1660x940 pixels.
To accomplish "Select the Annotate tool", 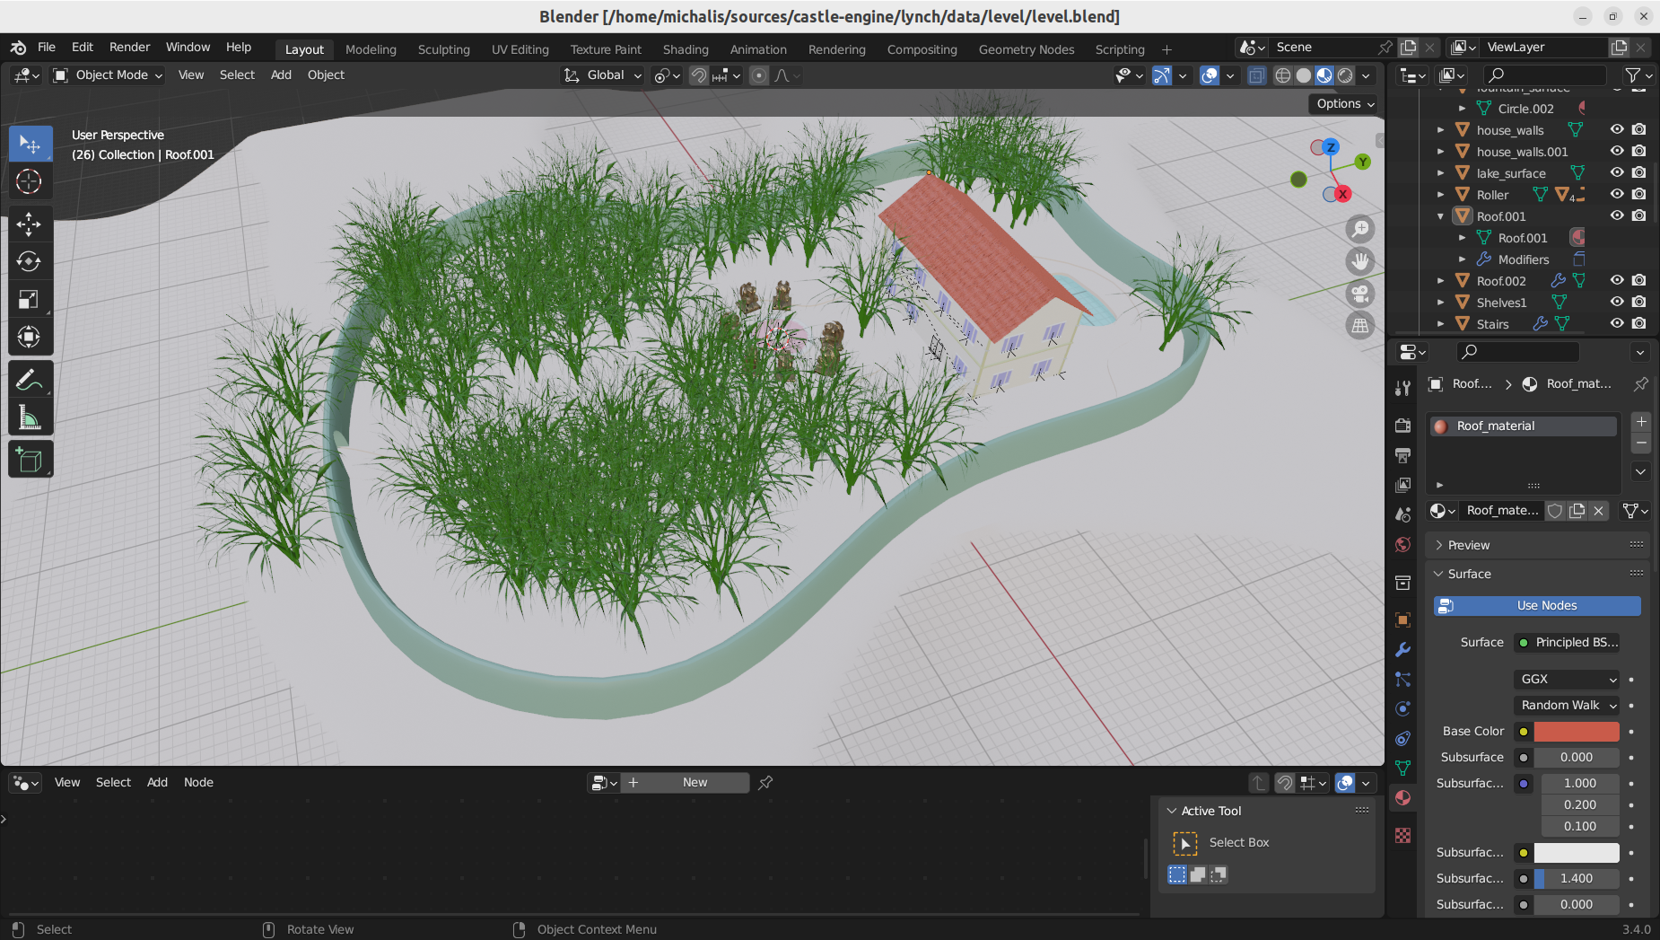I will click(31, 378).
